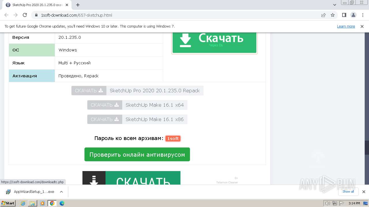This screenshot has width=369, height=207.
Task: Close the downloads bar
Action: 364,191
